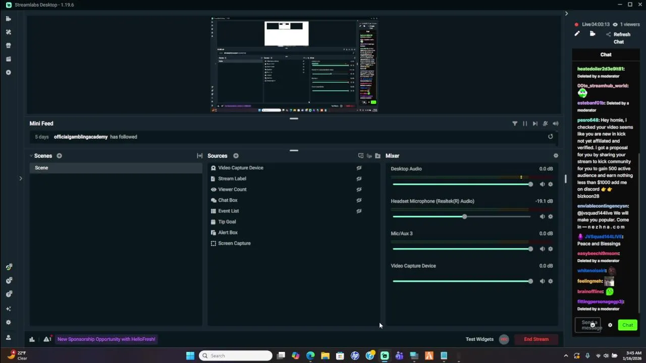Image resolution: width=646 pixels, height=363 pixels.
Task: Toggle visibility of Stream Label source
Action: [x=359, y=178]
